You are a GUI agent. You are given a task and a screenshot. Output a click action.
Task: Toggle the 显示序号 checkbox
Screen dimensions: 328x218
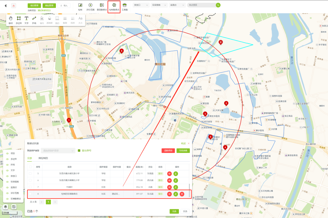[x=79, y=150]
